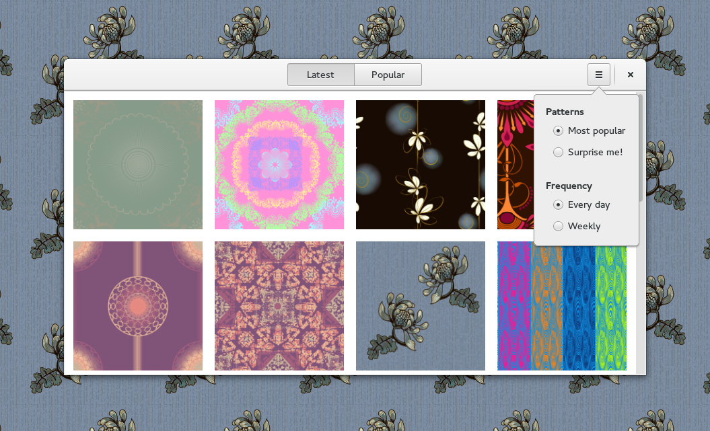710x431 pixels.
Task: Choose the pink kaleidoscope flower pattern
Action: [x=279, y=164]
